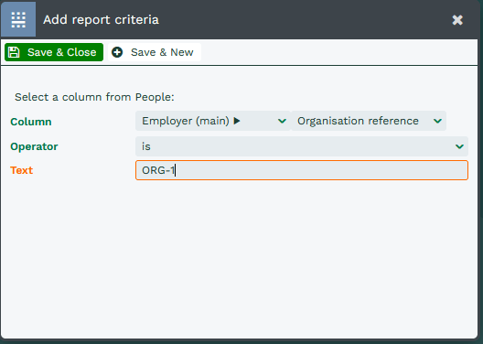Click the grid icon in dialog header
Viewport: 483px width, 344px height.
pos(18,20)
